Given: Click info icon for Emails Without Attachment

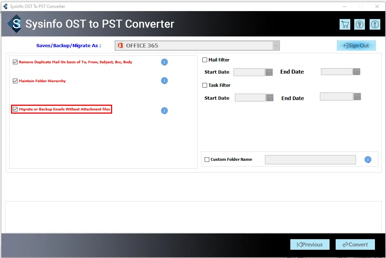Looking at the screenshot, I should click(x=165, y=111).
